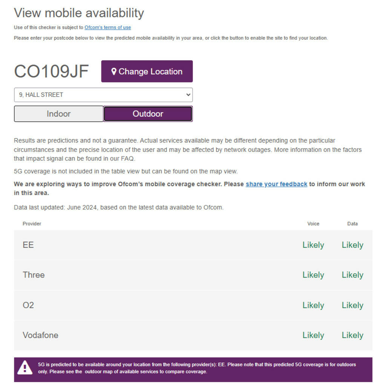This screenshot has height=386, width=383.
Task: Click the CO109JF postcode heading
Action: (x=51, y=72)
